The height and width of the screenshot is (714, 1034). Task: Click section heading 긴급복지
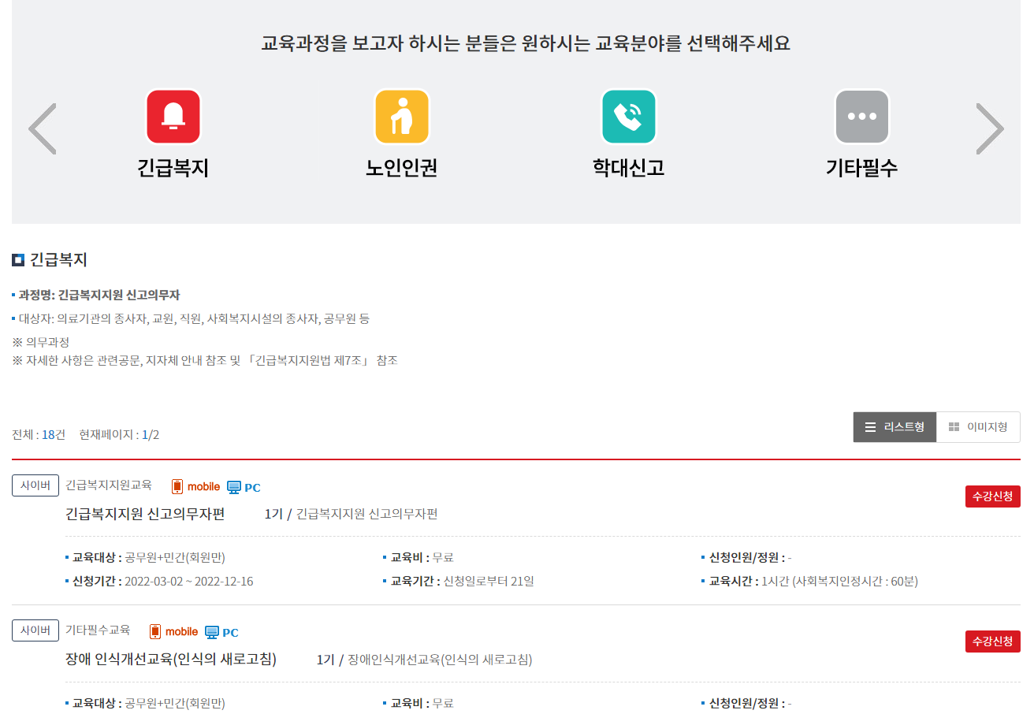58,259
